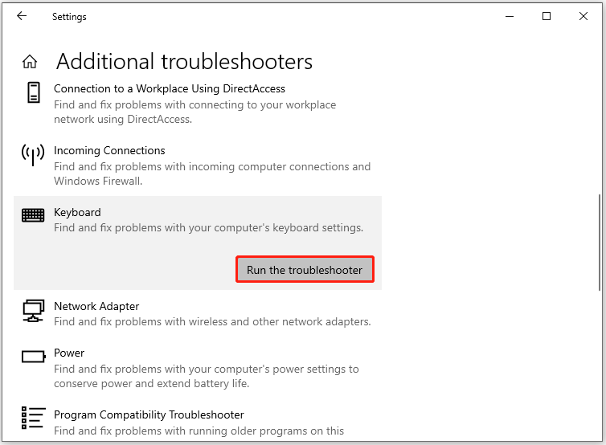Click the vertical scrollbar thumb
This screenshot has height=445, width=606.
pyautogui.click(x=600, y=241)
